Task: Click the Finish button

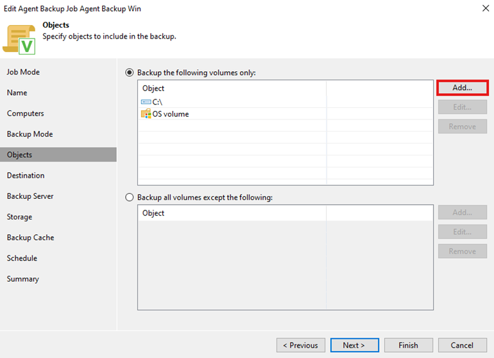Action: coord(408,345)
